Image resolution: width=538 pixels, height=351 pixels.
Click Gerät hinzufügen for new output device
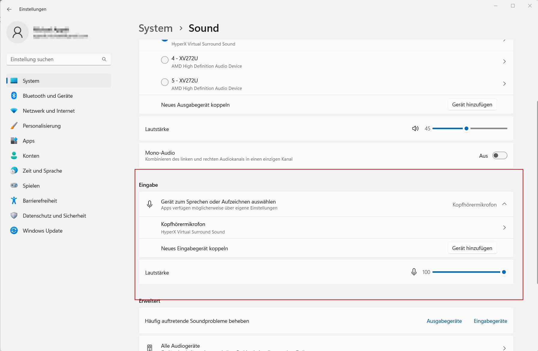click(x=472, y=105)
